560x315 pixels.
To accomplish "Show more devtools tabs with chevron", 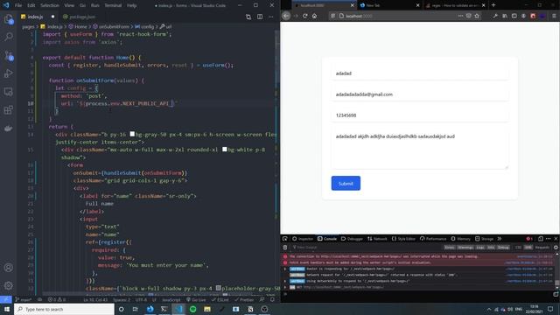I will (x=500, y=239).
